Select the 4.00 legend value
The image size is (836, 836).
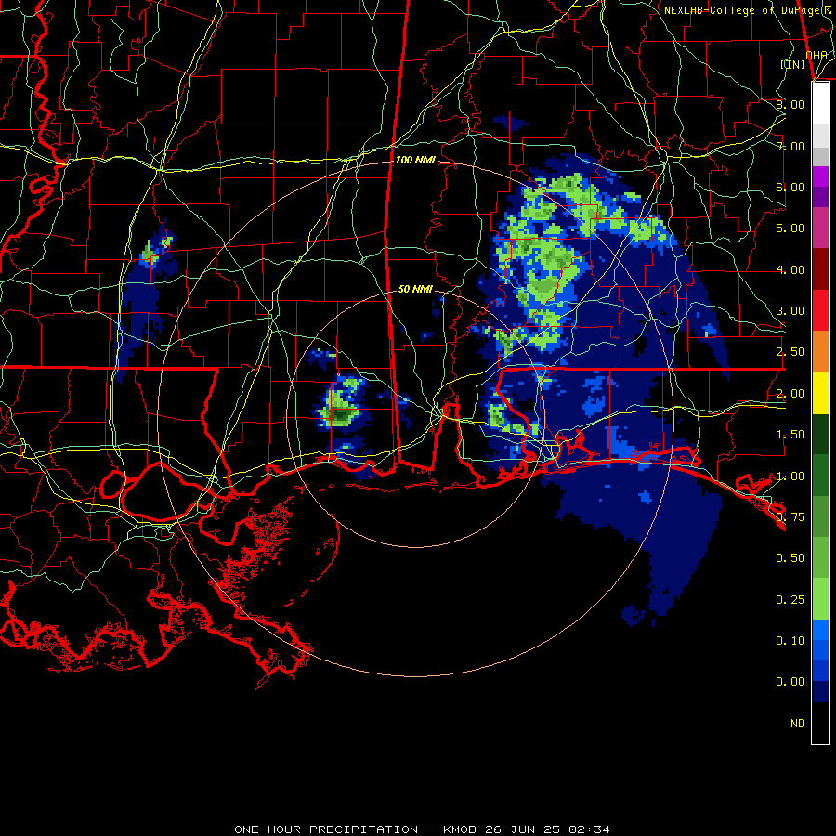[x=790, y=269]
